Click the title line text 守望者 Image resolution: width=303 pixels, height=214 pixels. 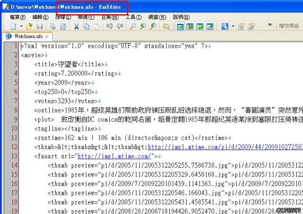tap(67, 64)
